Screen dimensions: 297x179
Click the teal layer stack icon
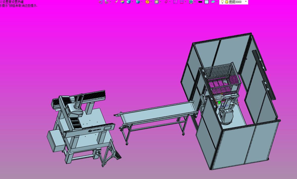213,2
